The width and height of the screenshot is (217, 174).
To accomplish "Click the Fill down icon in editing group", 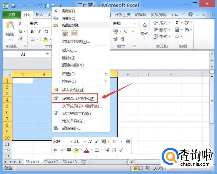I will 177,30.
